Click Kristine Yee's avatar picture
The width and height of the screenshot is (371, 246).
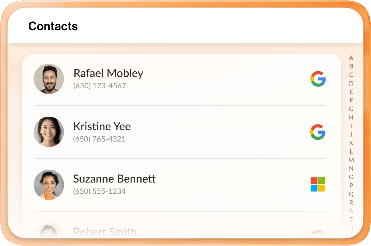tap(49, 132)
